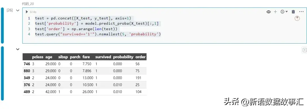307x109 pixels.
Task: Click the round status icon below the toolbar
Action: pyautogui.click(x=297, y=18)
